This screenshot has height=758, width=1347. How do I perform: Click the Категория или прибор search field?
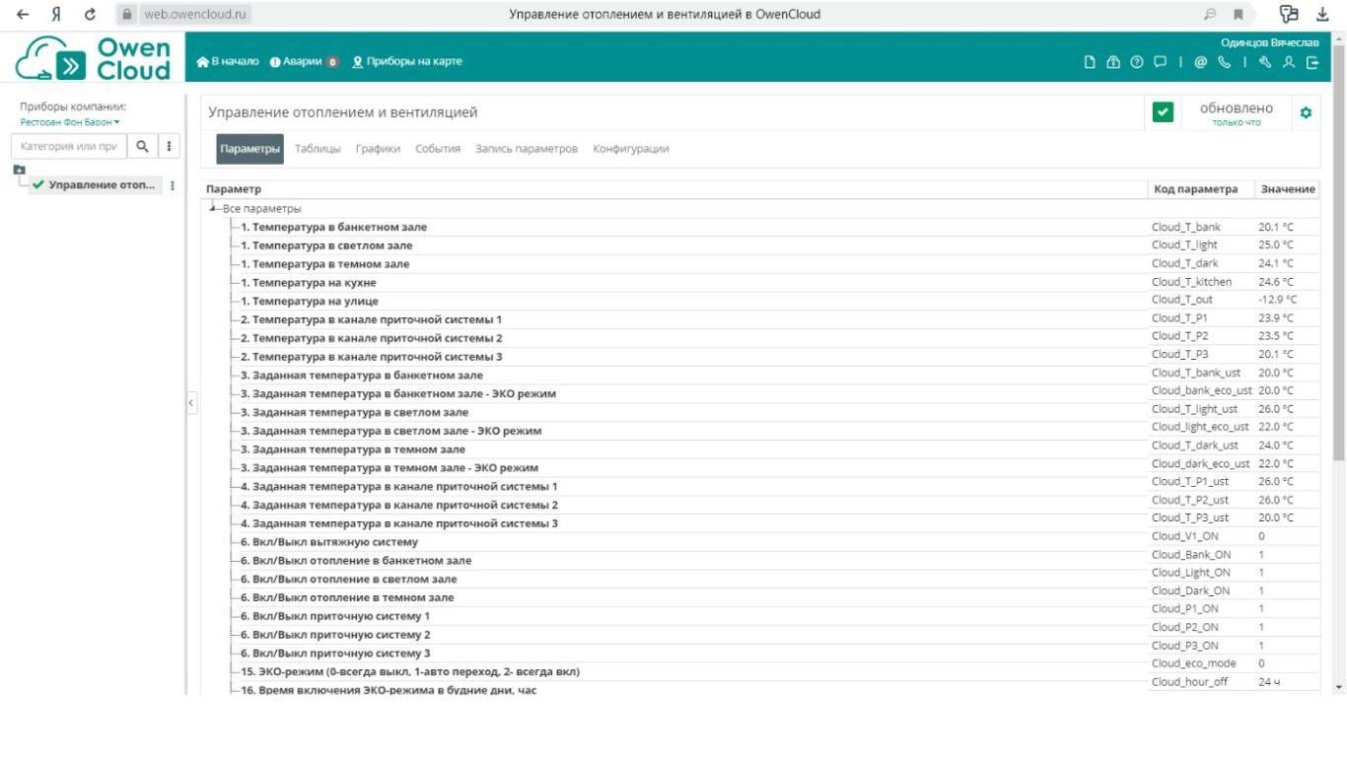pos(69,146)
